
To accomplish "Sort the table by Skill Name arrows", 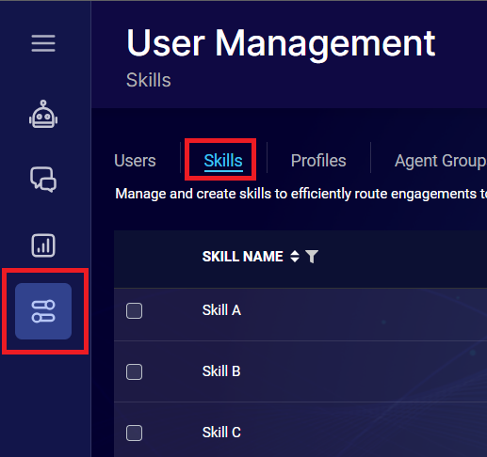I will (295, 257).
